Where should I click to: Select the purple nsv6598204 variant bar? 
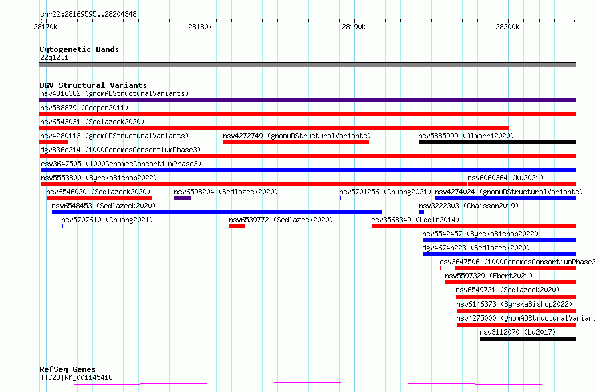click(x=183, y=198)
